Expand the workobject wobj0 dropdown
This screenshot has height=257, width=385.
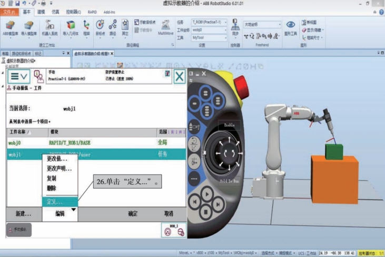tap(209, 30)
